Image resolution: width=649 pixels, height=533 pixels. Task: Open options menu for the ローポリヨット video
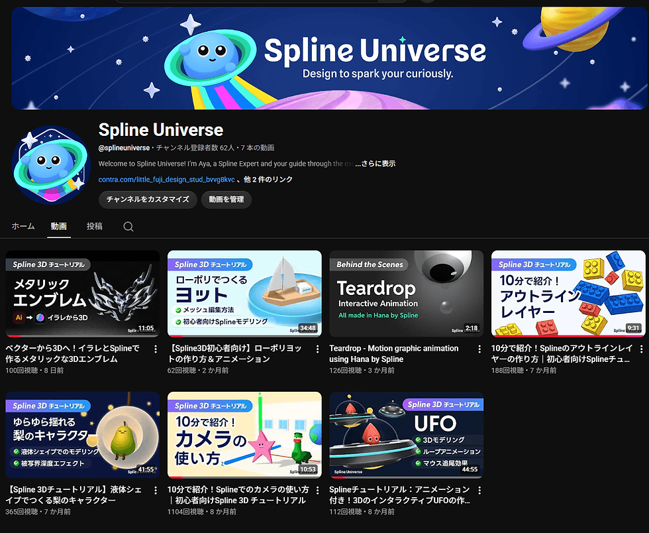tap(317, 349)
